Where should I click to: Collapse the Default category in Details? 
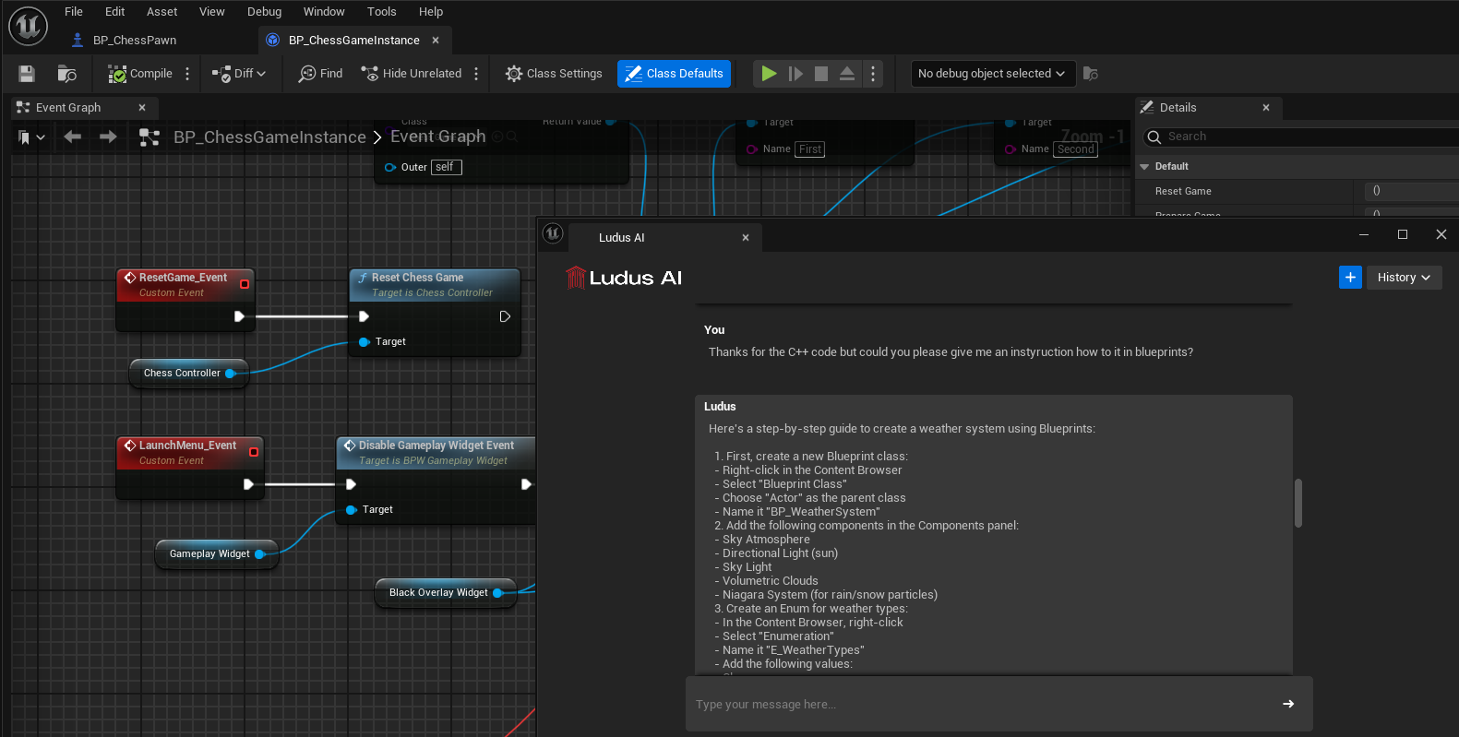coord(1144,167)
